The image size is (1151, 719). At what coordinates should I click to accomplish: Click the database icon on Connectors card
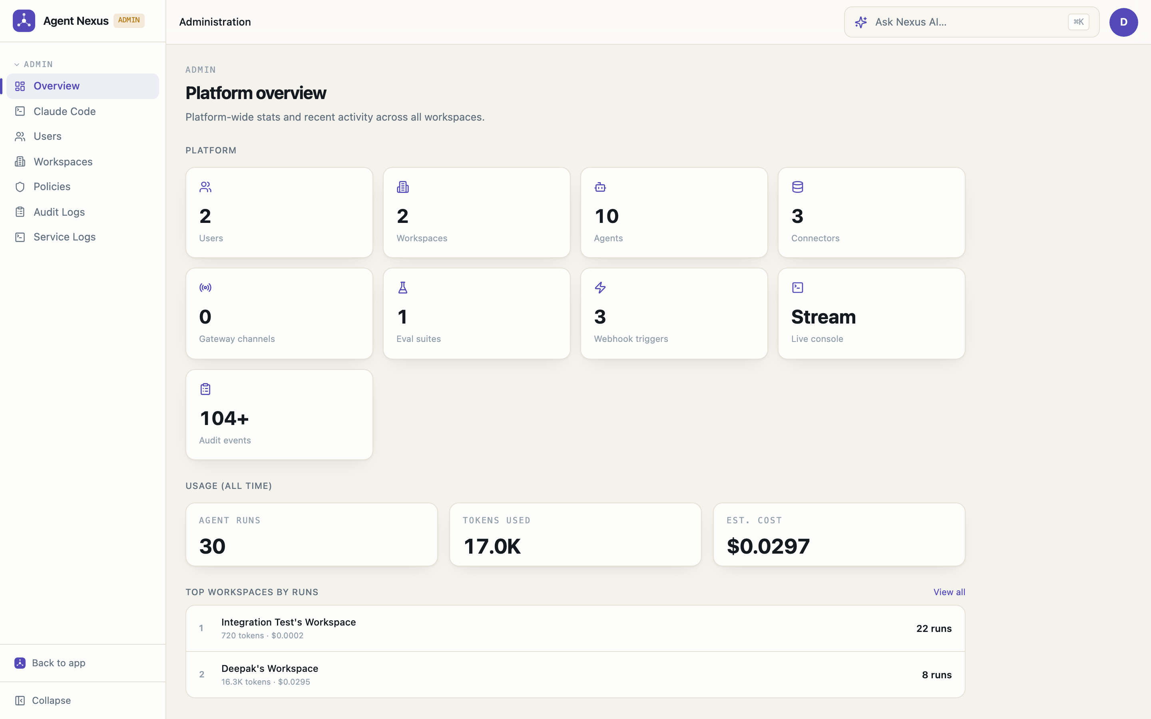(x=798, y=187)
